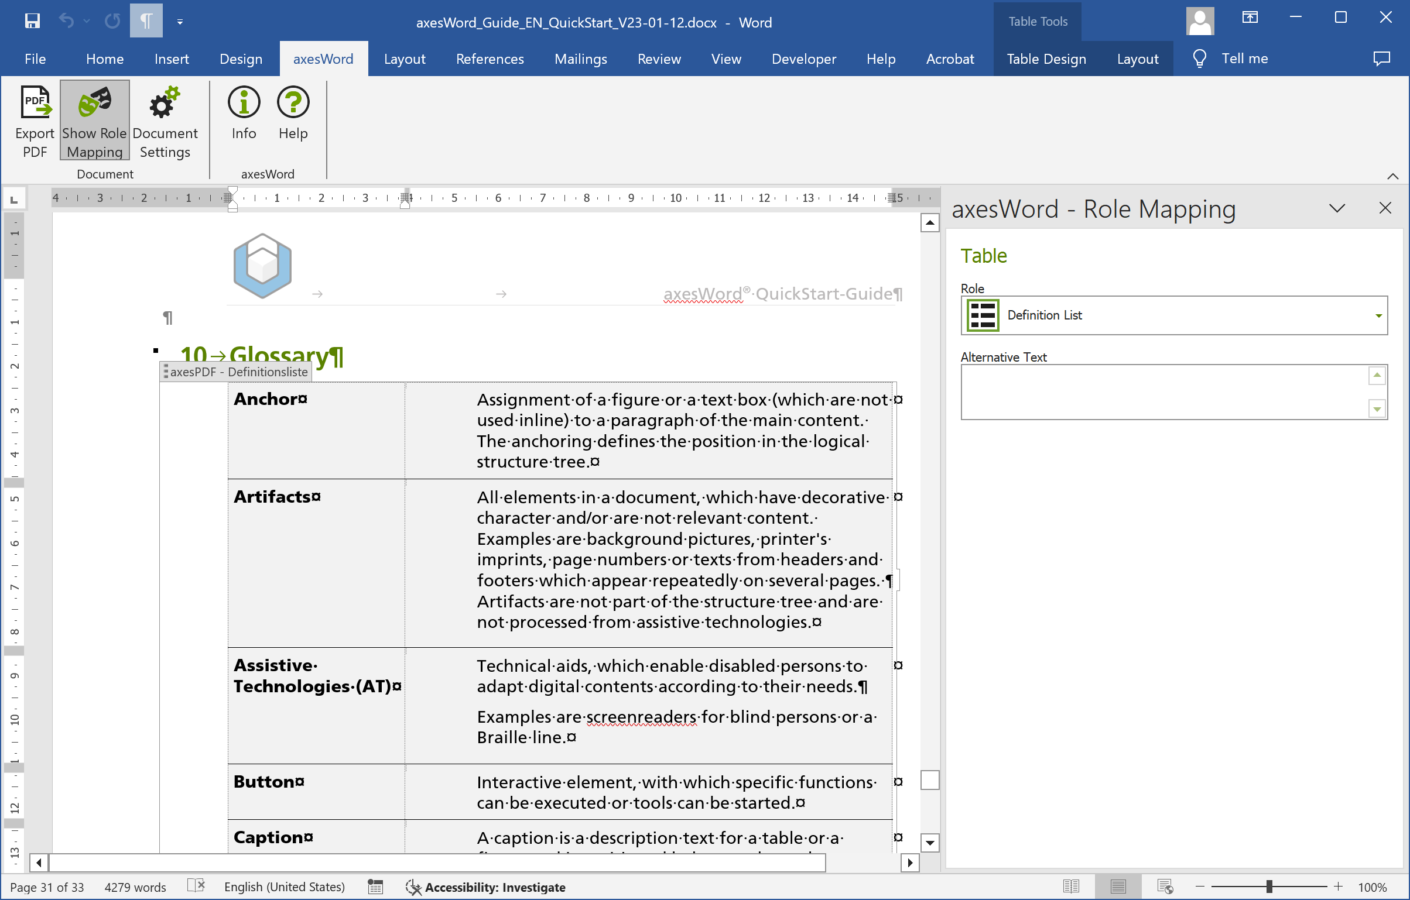Click the Glossary heading text
This screenshot has width=1410, height=900.
pos(279,355)
